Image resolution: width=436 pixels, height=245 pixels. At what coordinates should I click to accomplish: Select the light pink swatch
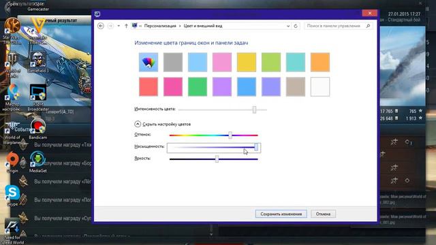pyautogui.click(x=222, y=62)
